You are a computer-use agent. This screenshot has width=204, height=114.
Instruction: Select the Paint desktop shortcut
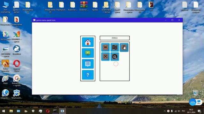pos(5,79)
